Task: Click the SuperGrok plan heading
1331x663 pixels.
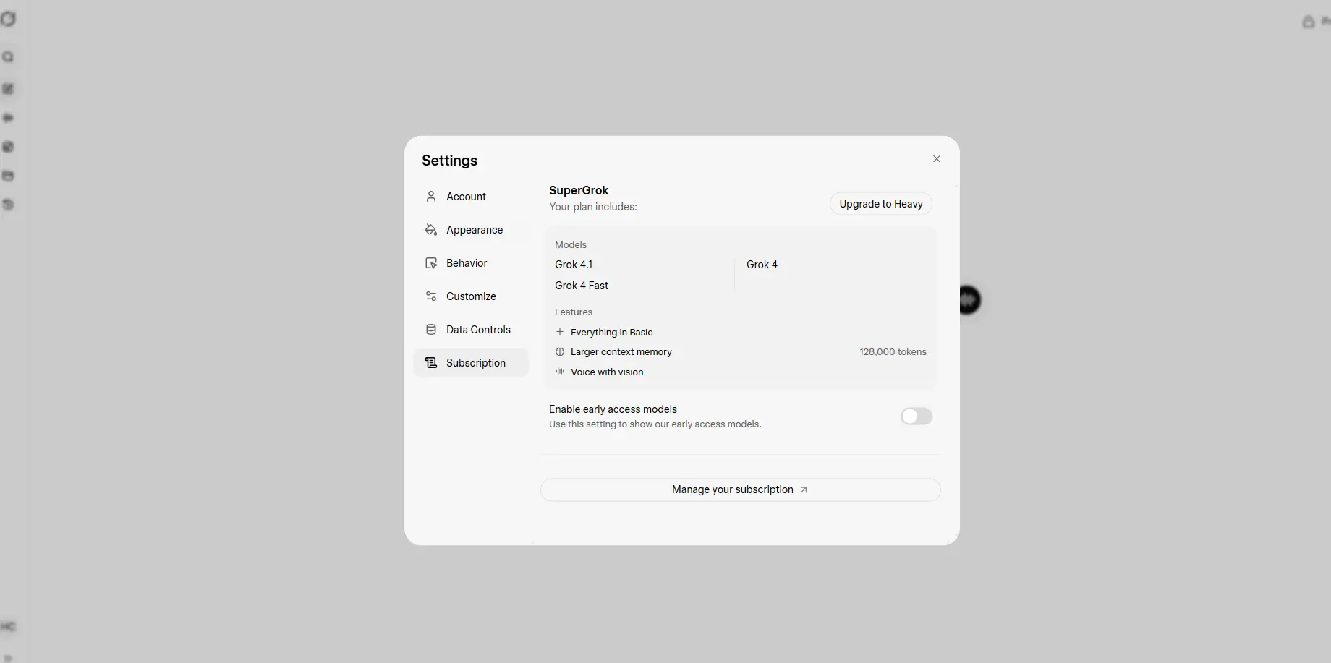Action: pyautogui.click(x=579, y=190)
